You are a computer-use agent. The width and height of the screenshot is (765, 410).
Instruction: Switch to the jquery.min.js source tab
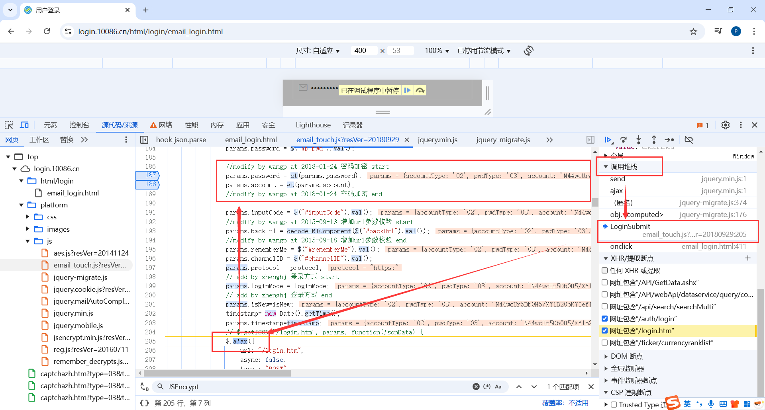437,140
